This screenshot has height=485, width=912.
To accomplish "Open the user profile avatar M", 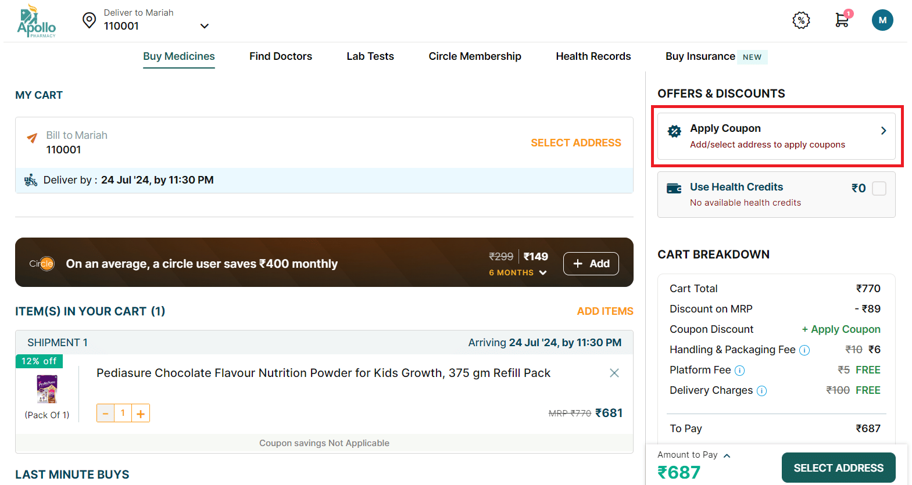I will click(882, 20).
